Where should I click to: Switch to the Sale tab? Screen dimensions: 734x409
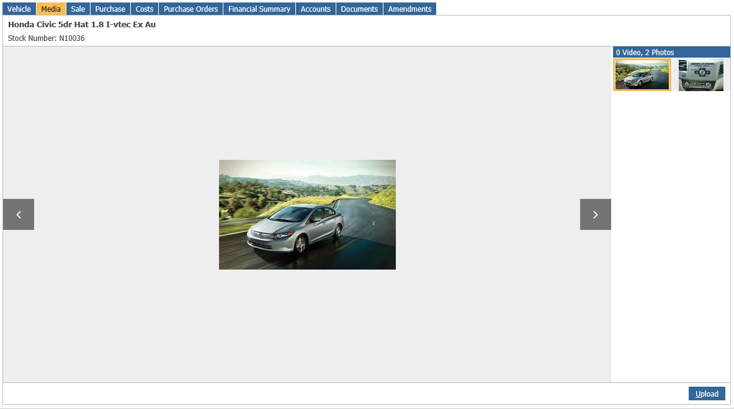coord(78,9)
